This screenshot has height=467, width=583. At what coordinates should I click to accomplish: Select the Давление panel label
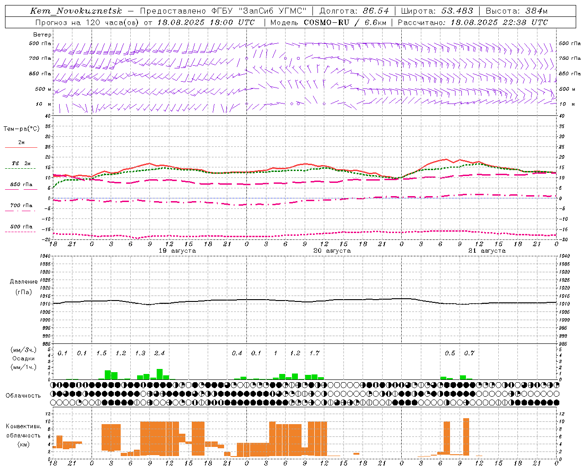tap(24, 282)
